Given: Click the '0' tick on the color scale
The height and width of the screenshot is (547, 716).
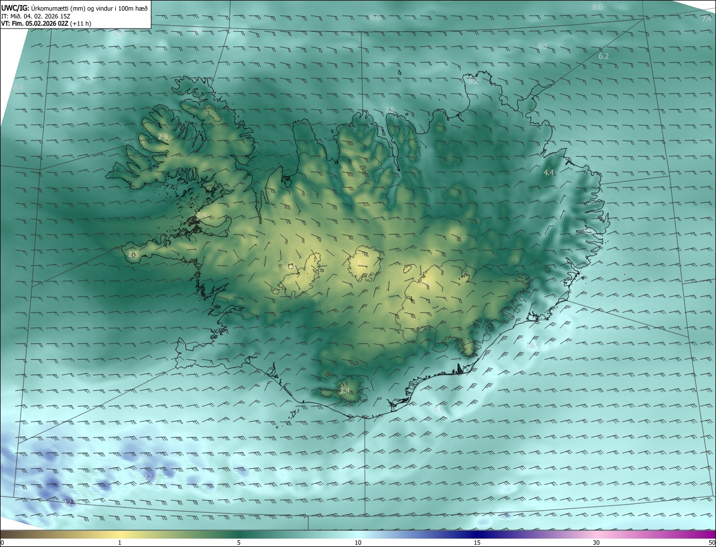Looking at the screenshot, I should 2,543.
